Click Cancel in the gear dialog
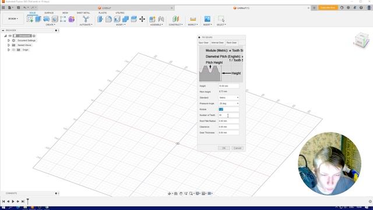 [237, 148]
